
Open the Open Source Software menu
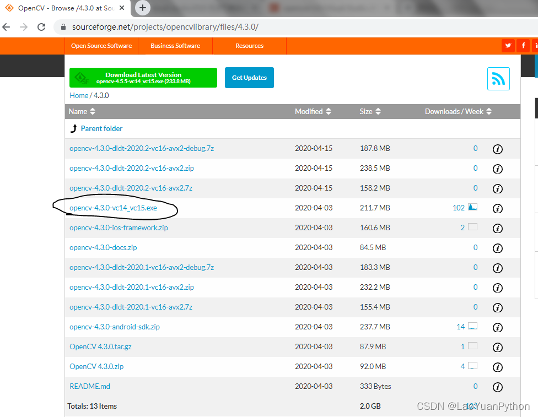101,46
